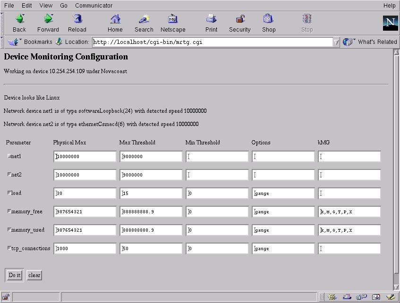Toggle the tcp_connections checkbox
Viewport: 400px width, 303px height.
9,248
